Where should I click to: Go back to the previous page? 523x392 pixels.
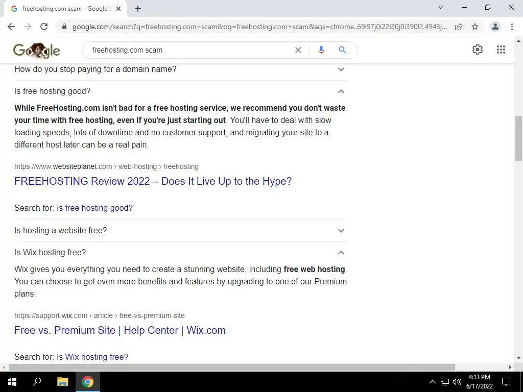pos(11,27)
